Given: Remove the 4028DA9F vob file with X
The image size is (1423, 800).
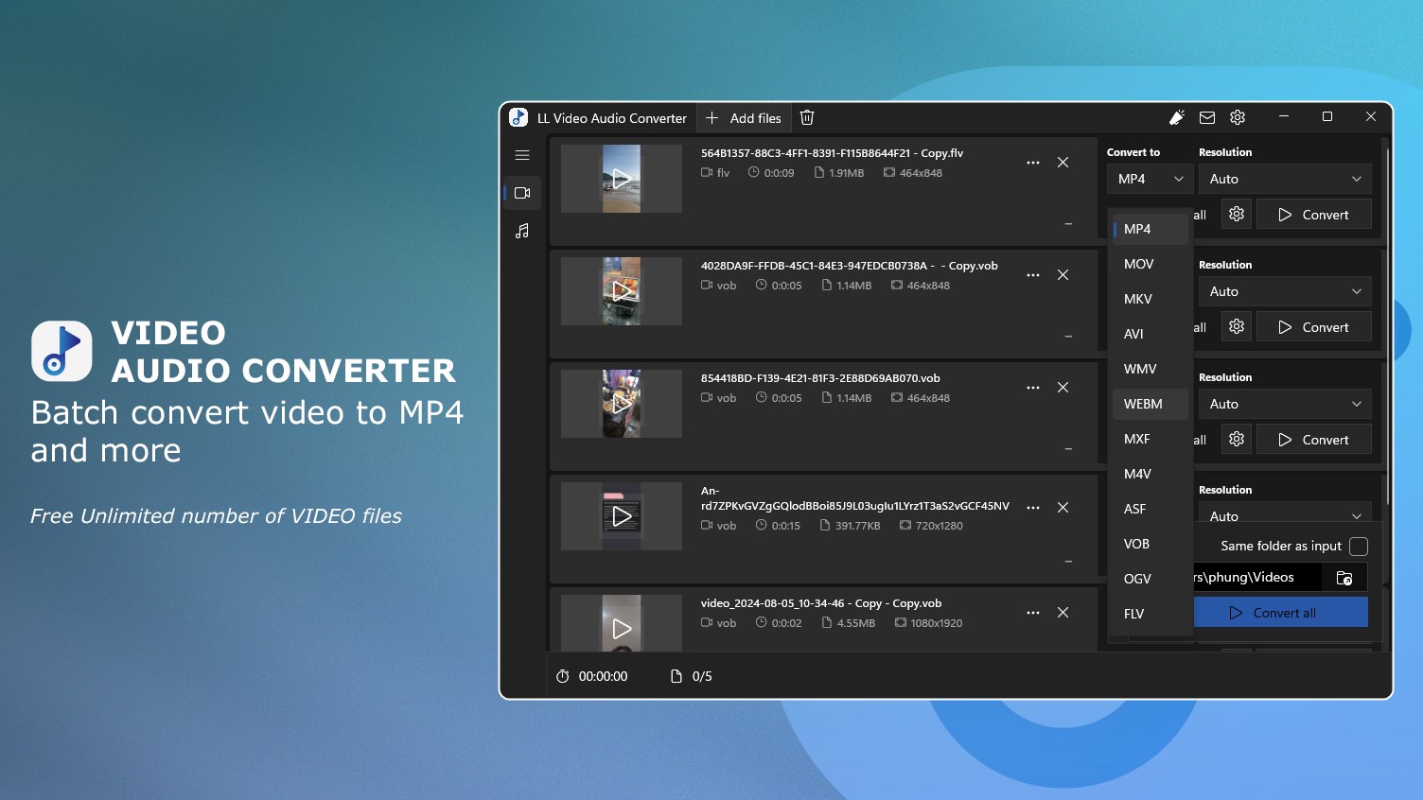Looking at the screenshot, I should (x=1063, y=275).
